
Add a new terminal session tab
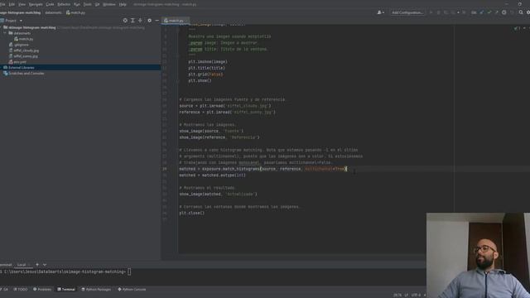pos(37,265)
